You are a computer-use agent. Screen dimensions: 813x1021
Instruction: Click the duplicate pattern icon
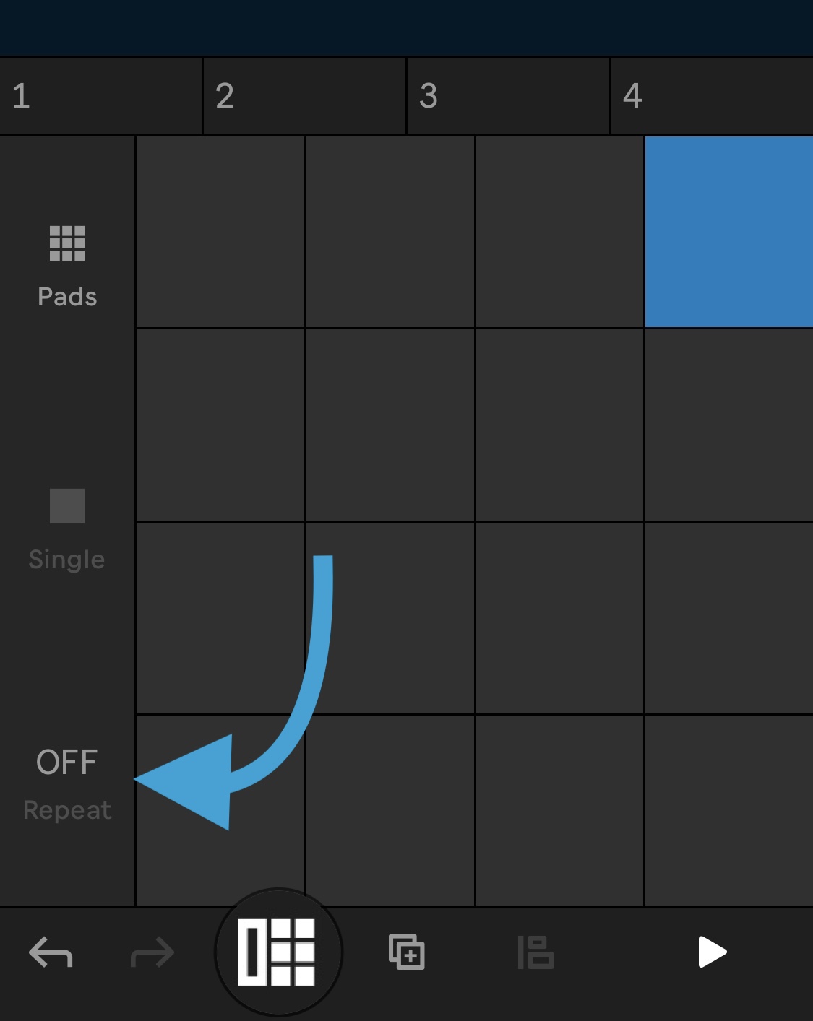407,952
